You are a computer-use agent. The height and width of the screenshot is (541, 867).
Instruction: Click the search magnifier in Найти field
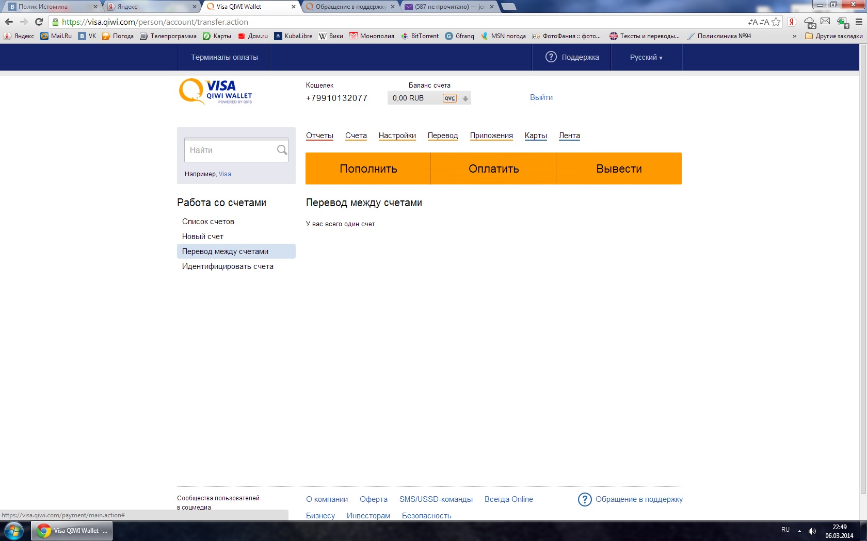coord(282,150)
